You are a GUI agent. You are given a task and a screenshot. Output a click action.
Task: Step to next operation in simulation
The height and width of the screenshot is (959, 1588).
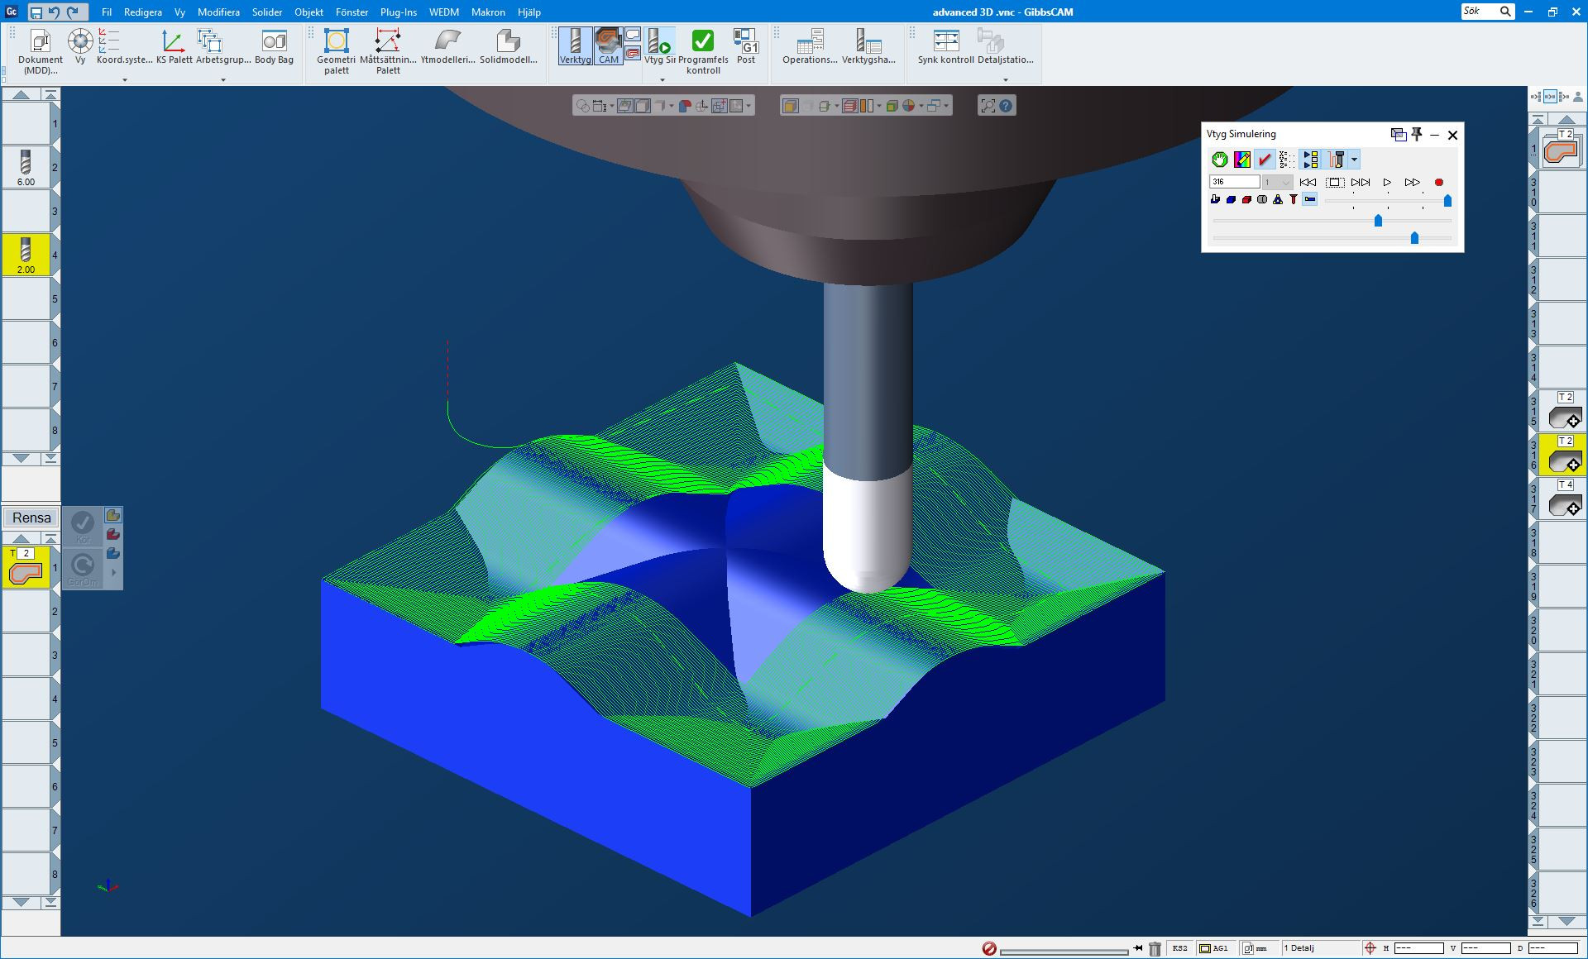pyautogui.click(x=1361, y=182)
